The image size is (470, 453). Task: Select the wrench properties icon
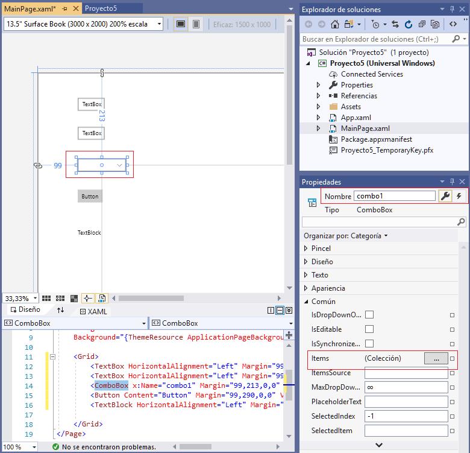(445, 196)
